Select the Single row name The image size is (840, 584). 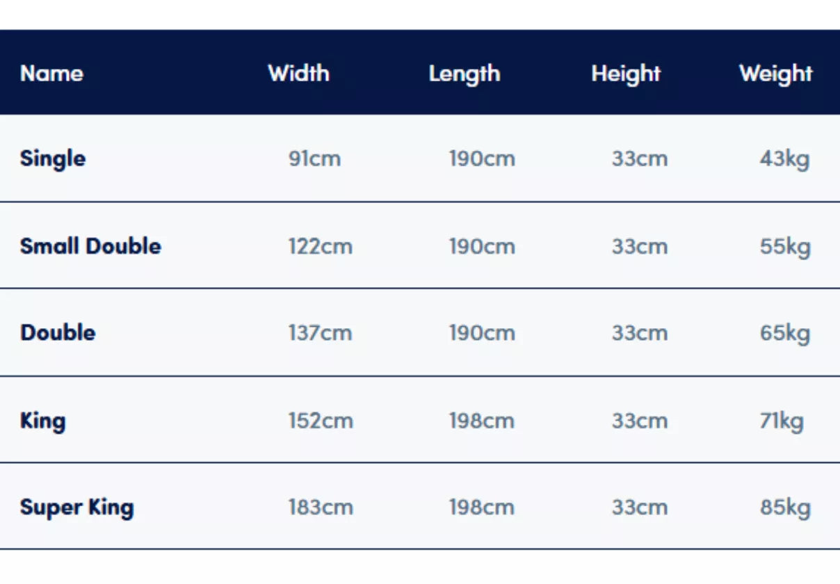tap(53, 159)
